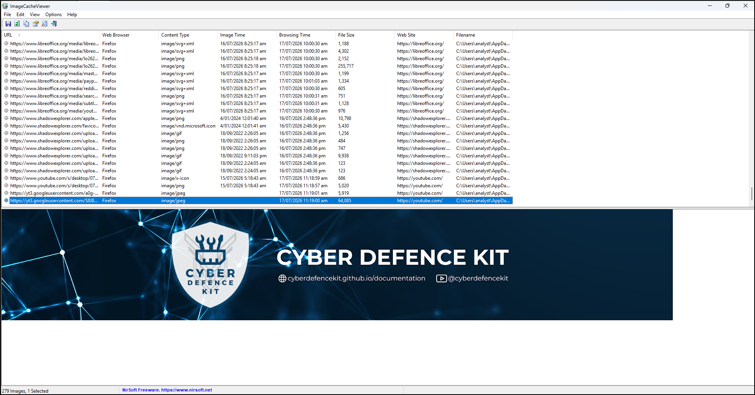Open the Edit menu
755x395 pixels.
coord(20,15)
